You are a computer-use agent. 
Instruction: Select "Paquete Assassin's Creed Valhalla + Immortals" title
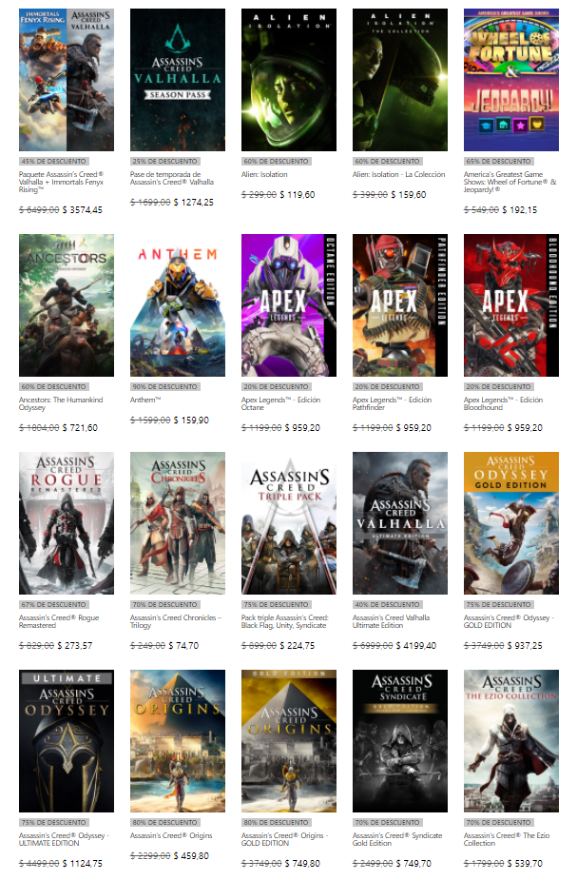61,180
